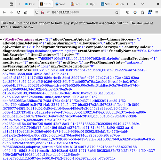Image resolution: width=161 pixels, height=160 pixels.
Task: Open the Firefox account avatar
Action: (135, 12)
